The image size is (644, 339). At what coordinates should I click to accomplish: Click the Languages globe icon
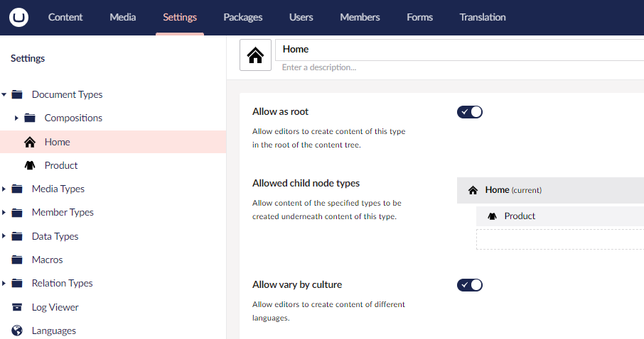point(18,330)
